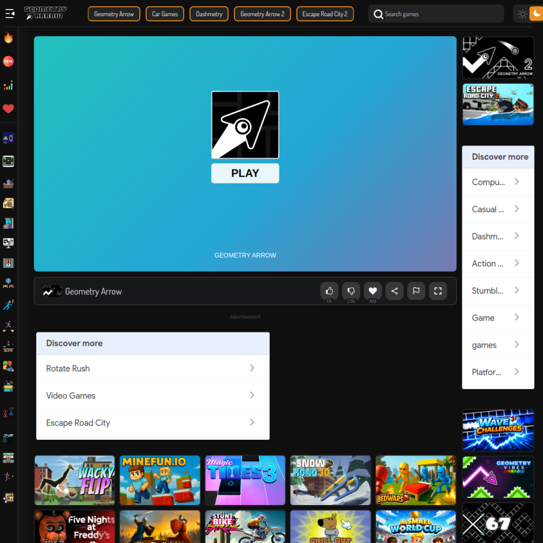The height and width of the screenshot is (543, 543).
Task: Expand the Dashm... chevron
Action: (x=516, y=236)
